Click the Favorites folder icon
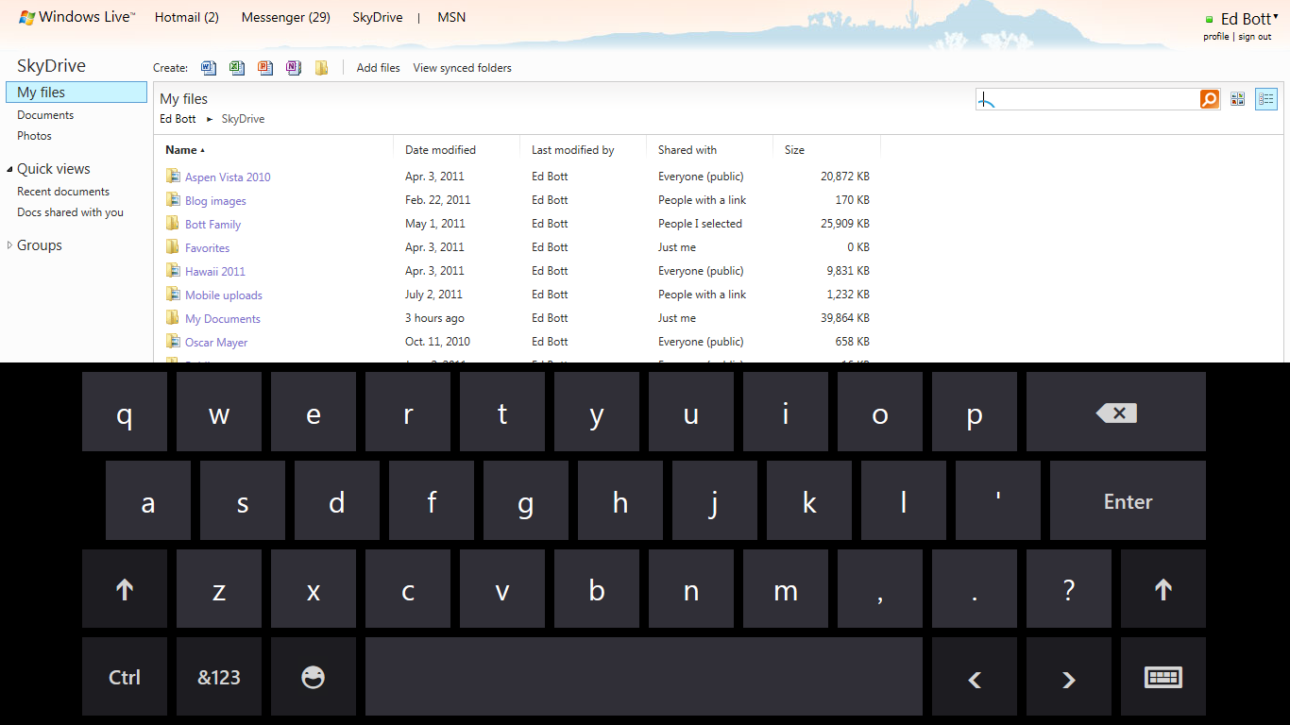The width and height of the screenshot is (1290, 725). coord(173,246)
